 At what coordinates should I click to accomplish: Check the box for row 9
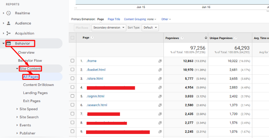(72, 131)
